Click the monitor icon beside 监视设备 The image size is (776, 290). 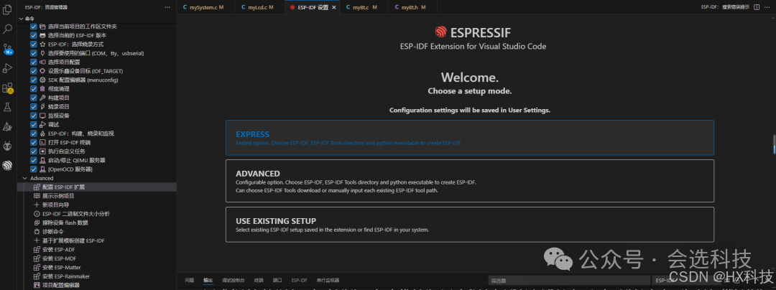[x=42, y=115]
